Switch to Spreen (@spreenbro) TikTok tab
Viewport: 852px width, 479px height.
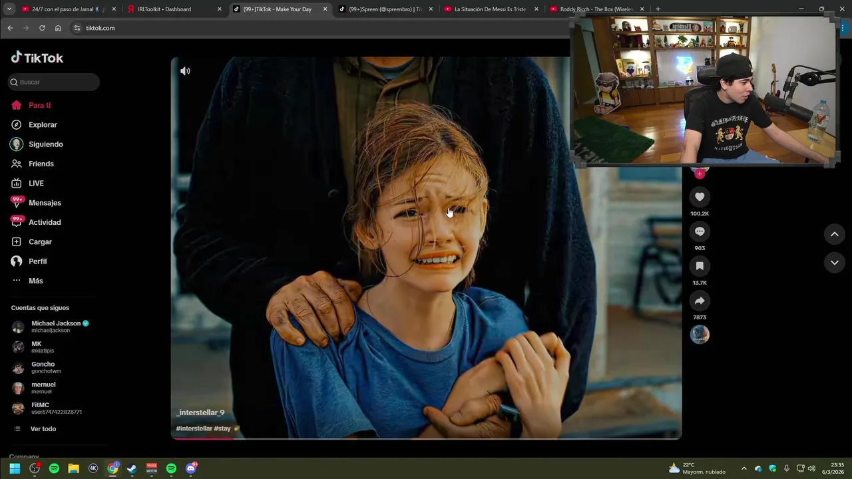385,9
